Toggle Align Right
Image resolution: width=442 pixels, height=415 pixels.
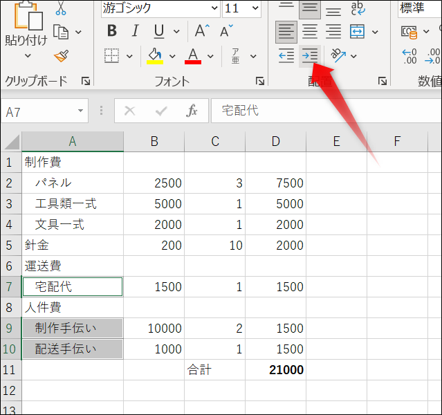(333, 32)
